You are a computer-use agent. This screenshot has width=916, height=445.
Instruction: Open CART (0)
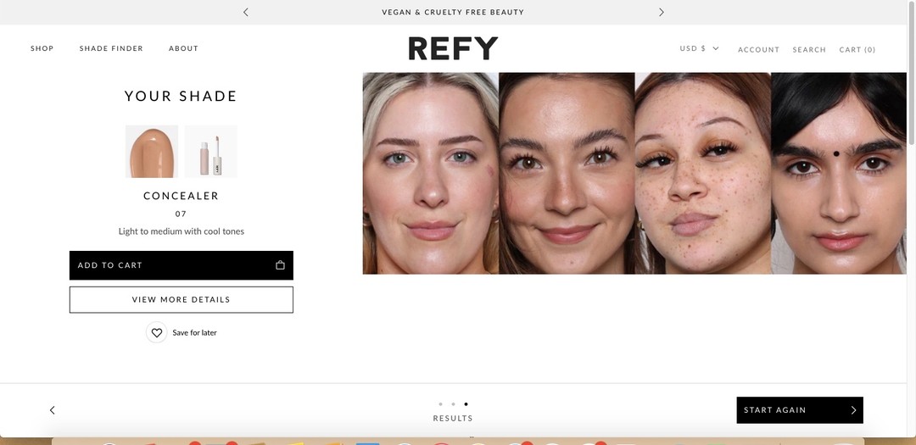[x=857, y=50]
